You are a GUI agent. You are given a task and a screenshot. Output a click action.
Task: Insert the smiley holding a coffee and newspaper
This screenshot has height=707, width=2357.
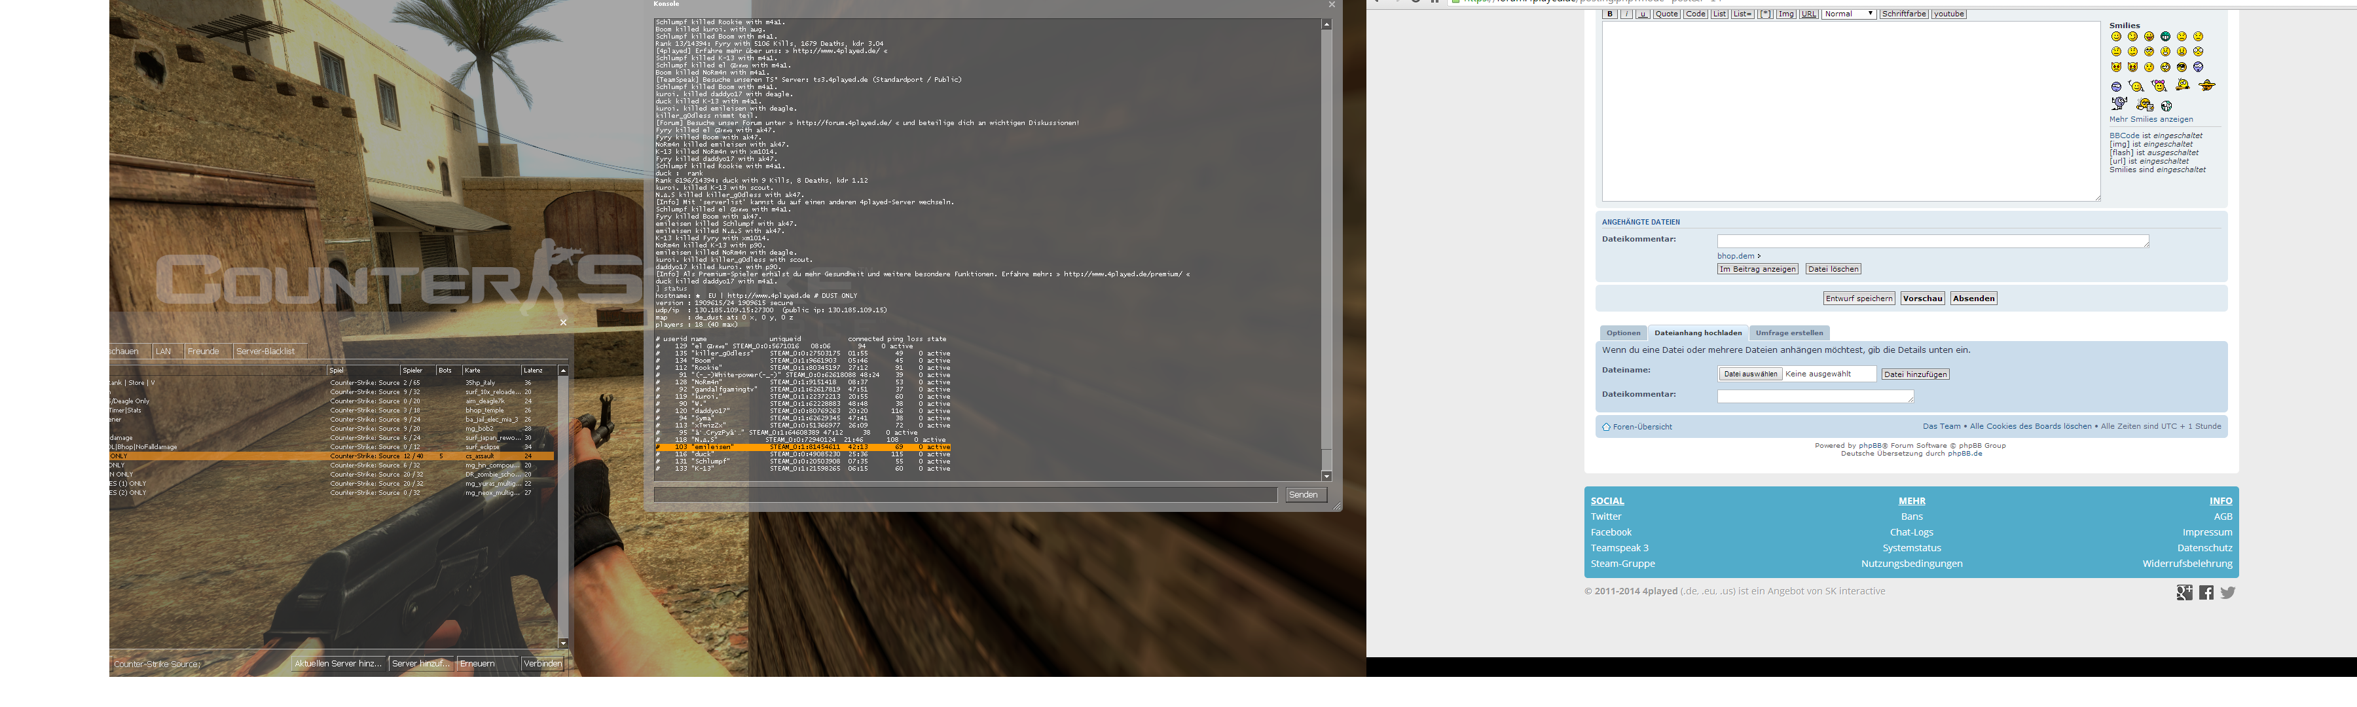click(x=2146, y=105)
